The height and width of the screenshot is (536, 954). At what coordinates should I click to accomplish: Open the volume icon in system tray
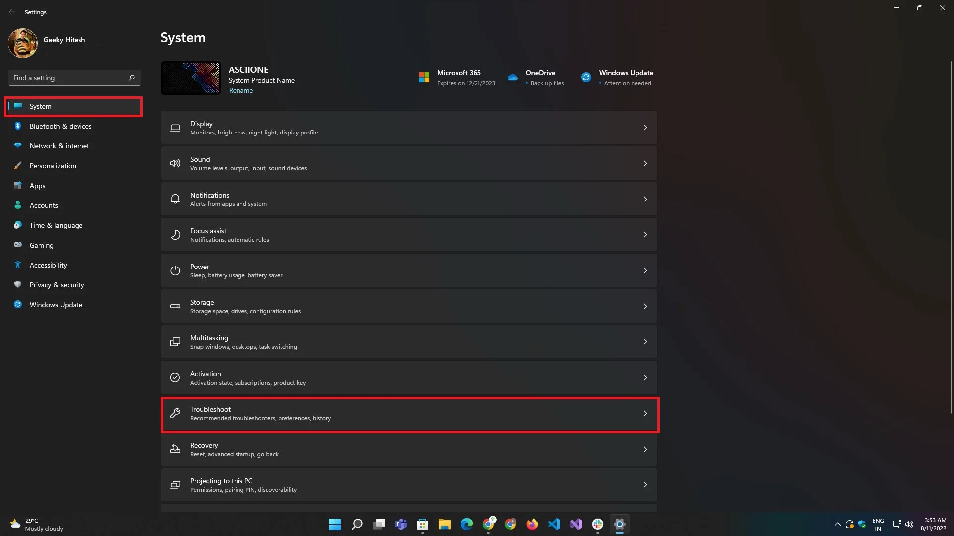909,524
